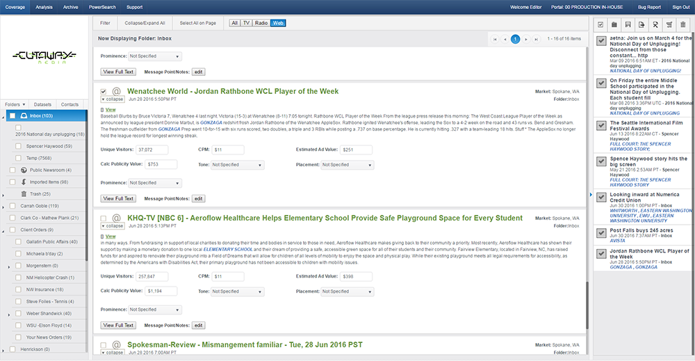Filter results to TV media
Viewport: 695px width, 361px height.
[247, 23]
